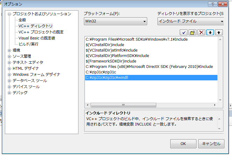Open the プラットフォーム Win32 dropdown
Screen dimensions: 232x158
(x=116, y=21)
